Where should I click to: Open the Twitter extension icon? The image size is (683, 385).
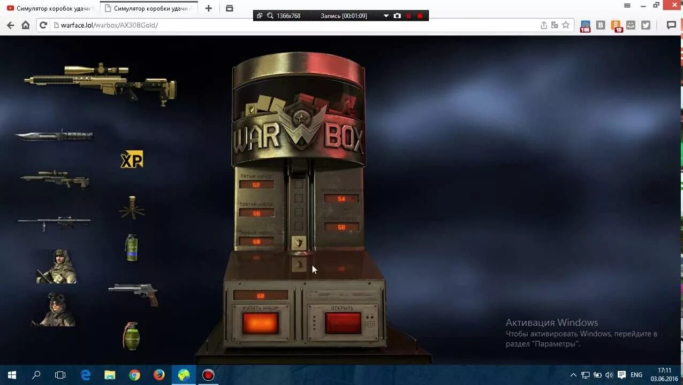pyautogui.click(x=646, y=25)
